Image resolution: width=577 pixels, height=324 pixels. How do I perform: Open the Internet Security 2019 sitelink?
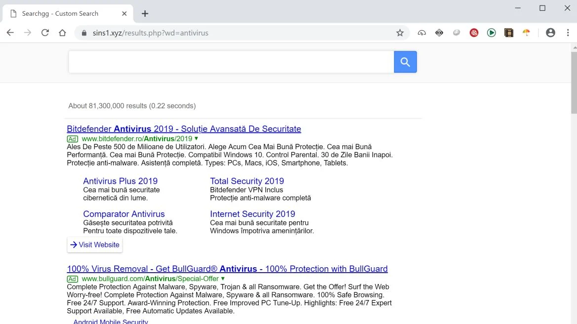[252, 214]
